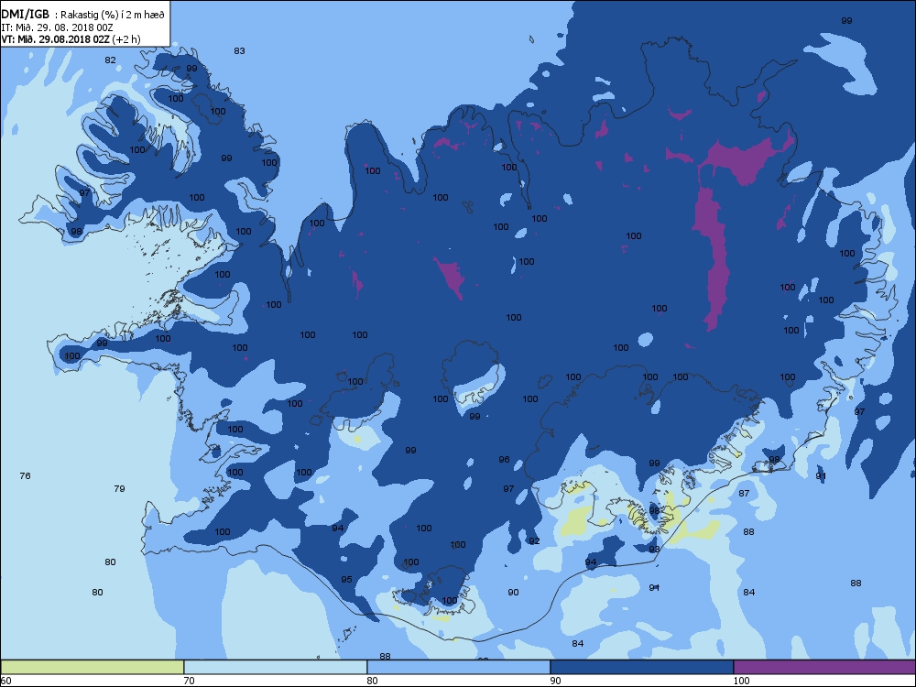Select the 'IT: Mið. 29. 08. 2018 00Z' line

[x=57, y=27]
